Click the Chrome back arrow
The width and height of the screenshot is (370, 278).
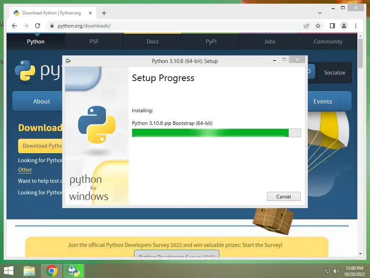click(x=14, y=26)
